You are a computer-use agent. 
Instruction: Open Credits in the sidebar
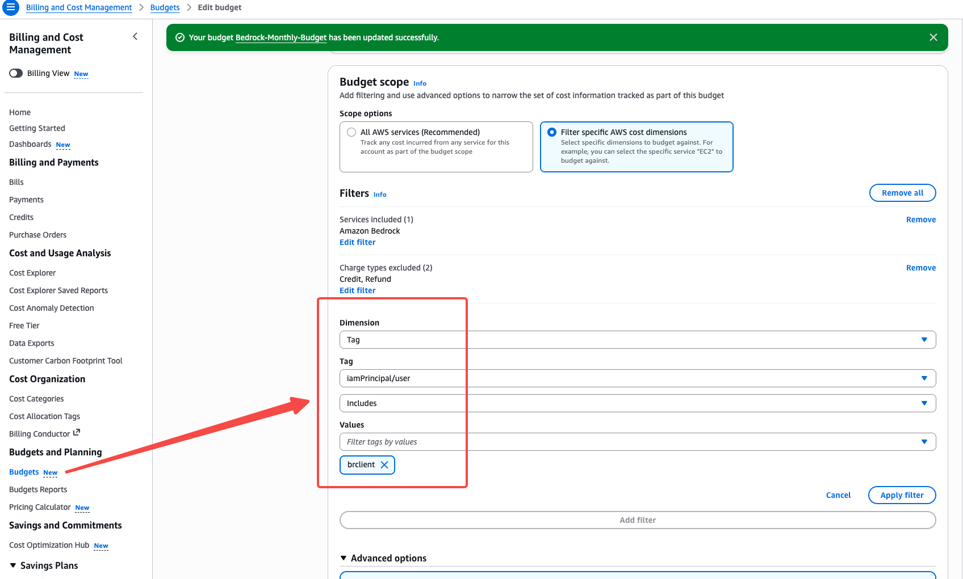[21, 217]
